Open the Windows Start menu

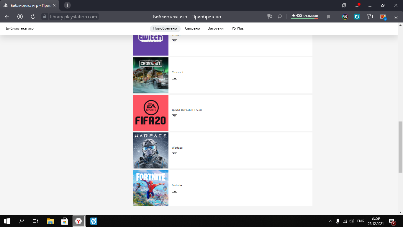[x=7, y=221]
